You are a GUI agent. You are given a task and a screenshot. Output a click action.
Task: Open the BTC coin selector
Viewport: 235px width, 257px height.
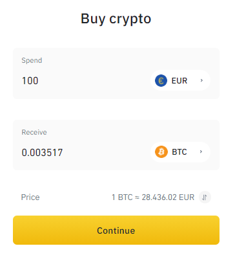point(180,152)
